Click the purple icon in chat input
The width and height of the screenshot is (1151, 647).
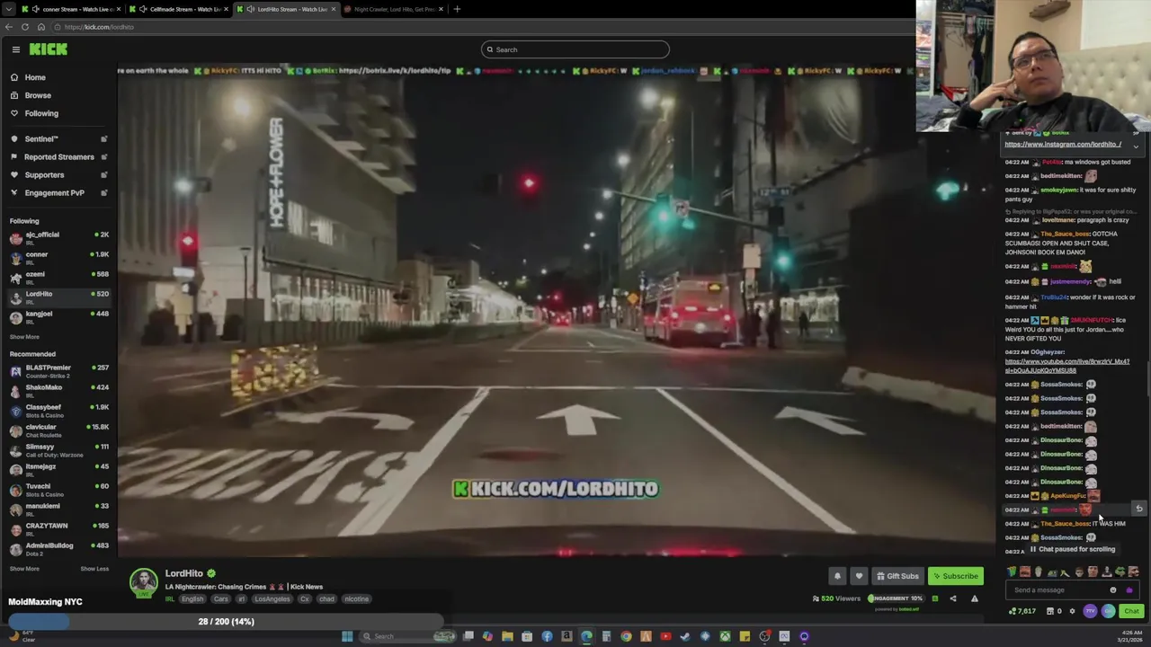point(1129,590)
